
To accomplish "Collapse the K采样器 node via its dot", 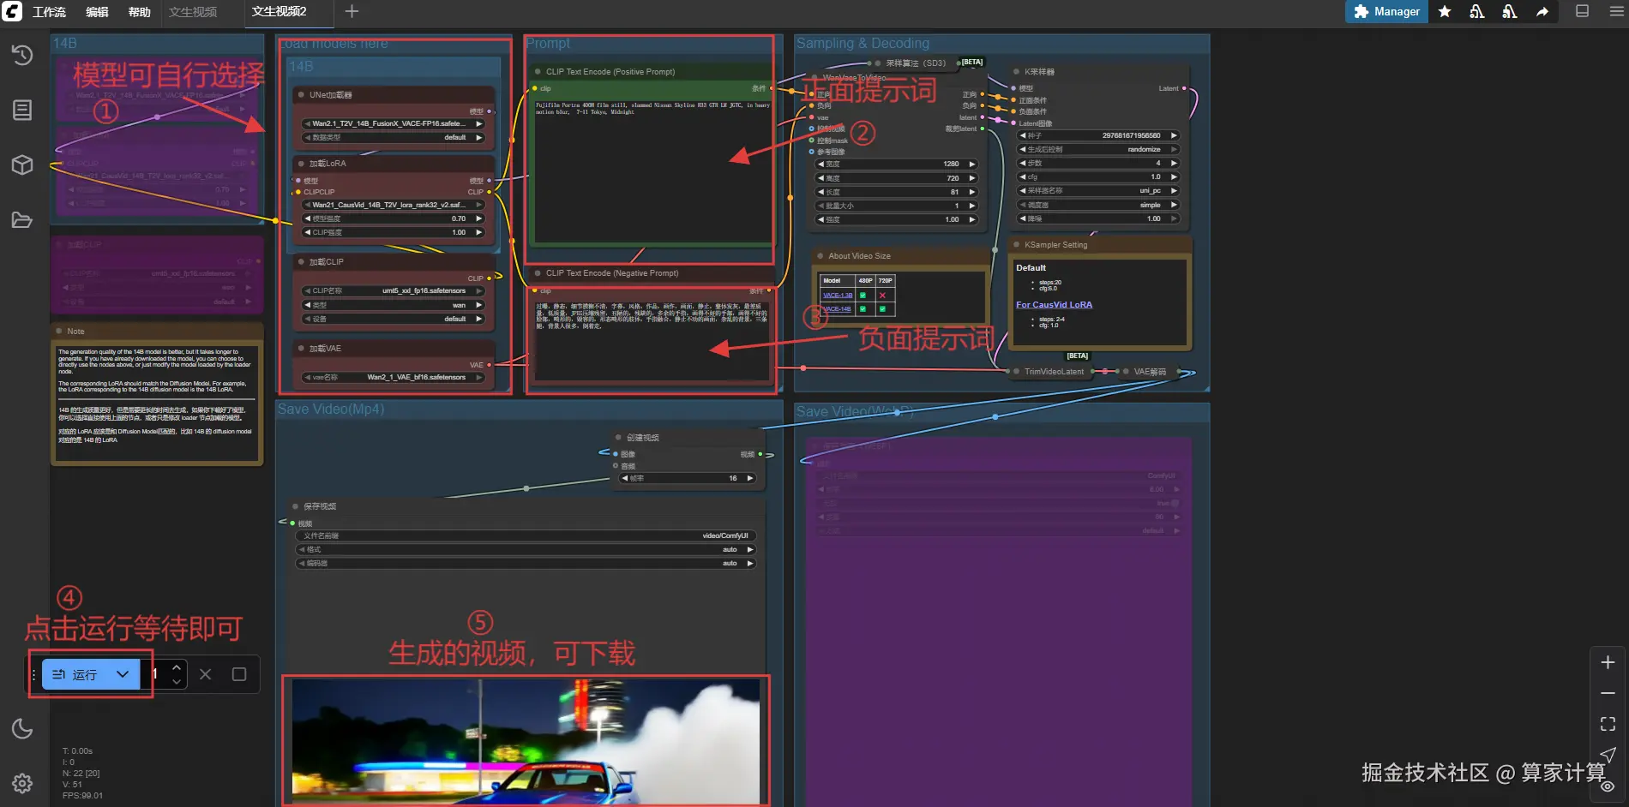I will [x=1016, y=72].
